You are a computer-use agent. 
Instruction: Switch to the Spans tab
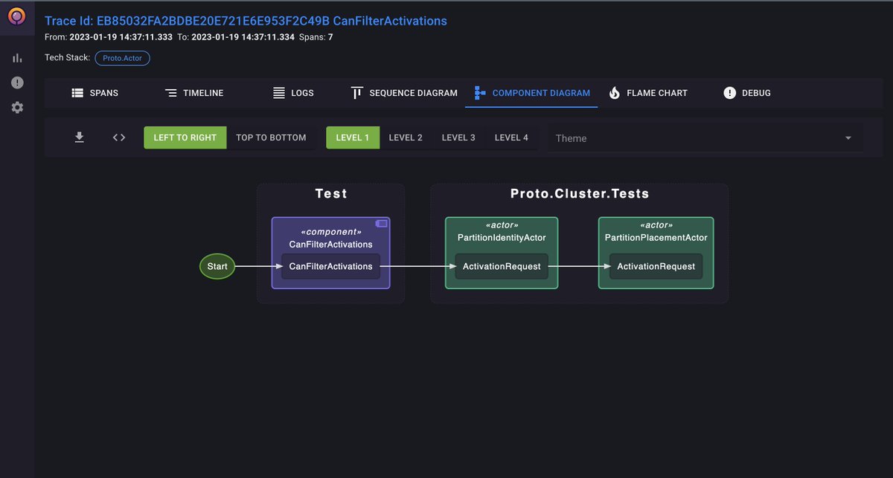pos(95,92)
